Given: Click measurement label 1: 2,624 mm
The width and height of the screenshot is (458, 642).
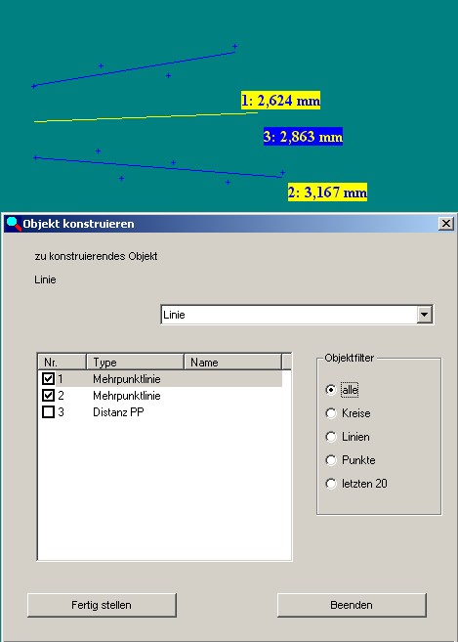Looking at the screenshot, I should pos(281,101).
